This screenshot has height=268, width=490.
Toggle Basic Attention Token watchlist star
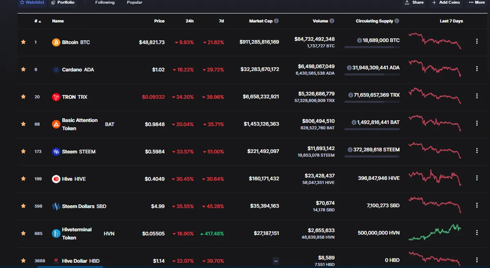click(x=23, y=124)
